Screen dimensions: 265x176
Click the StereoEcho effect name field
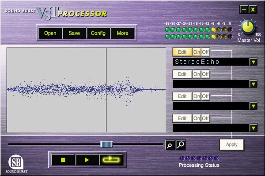(x=211, y=62)
